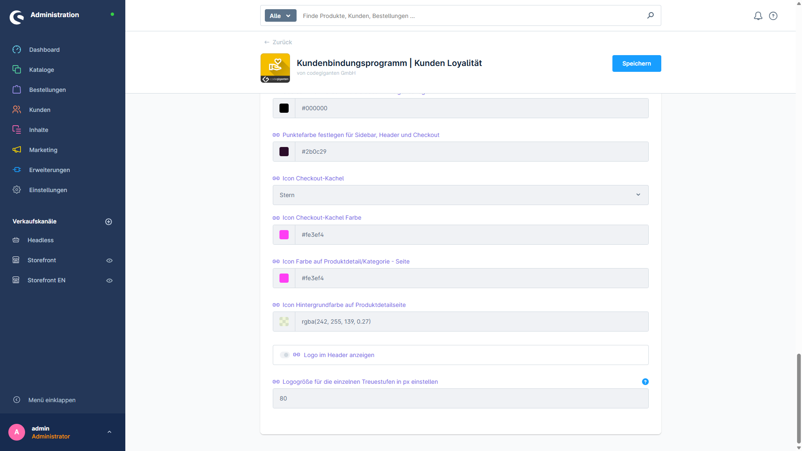Open the Dashboard icon in sidebar
The width and height of the screenshot is (802, 451).
click(17, 50)
